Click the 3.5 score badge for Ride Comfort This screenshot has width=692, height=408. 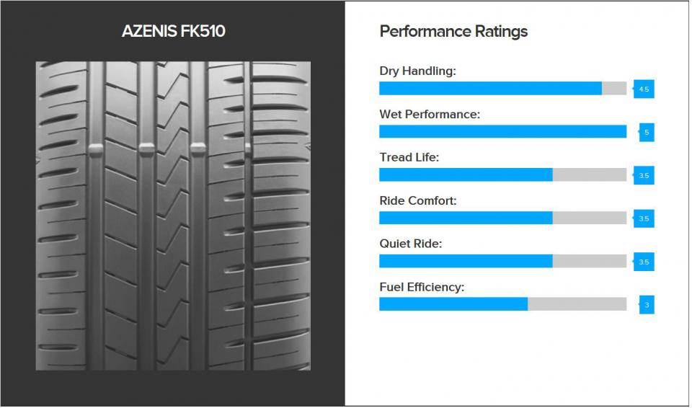(644, 218)
